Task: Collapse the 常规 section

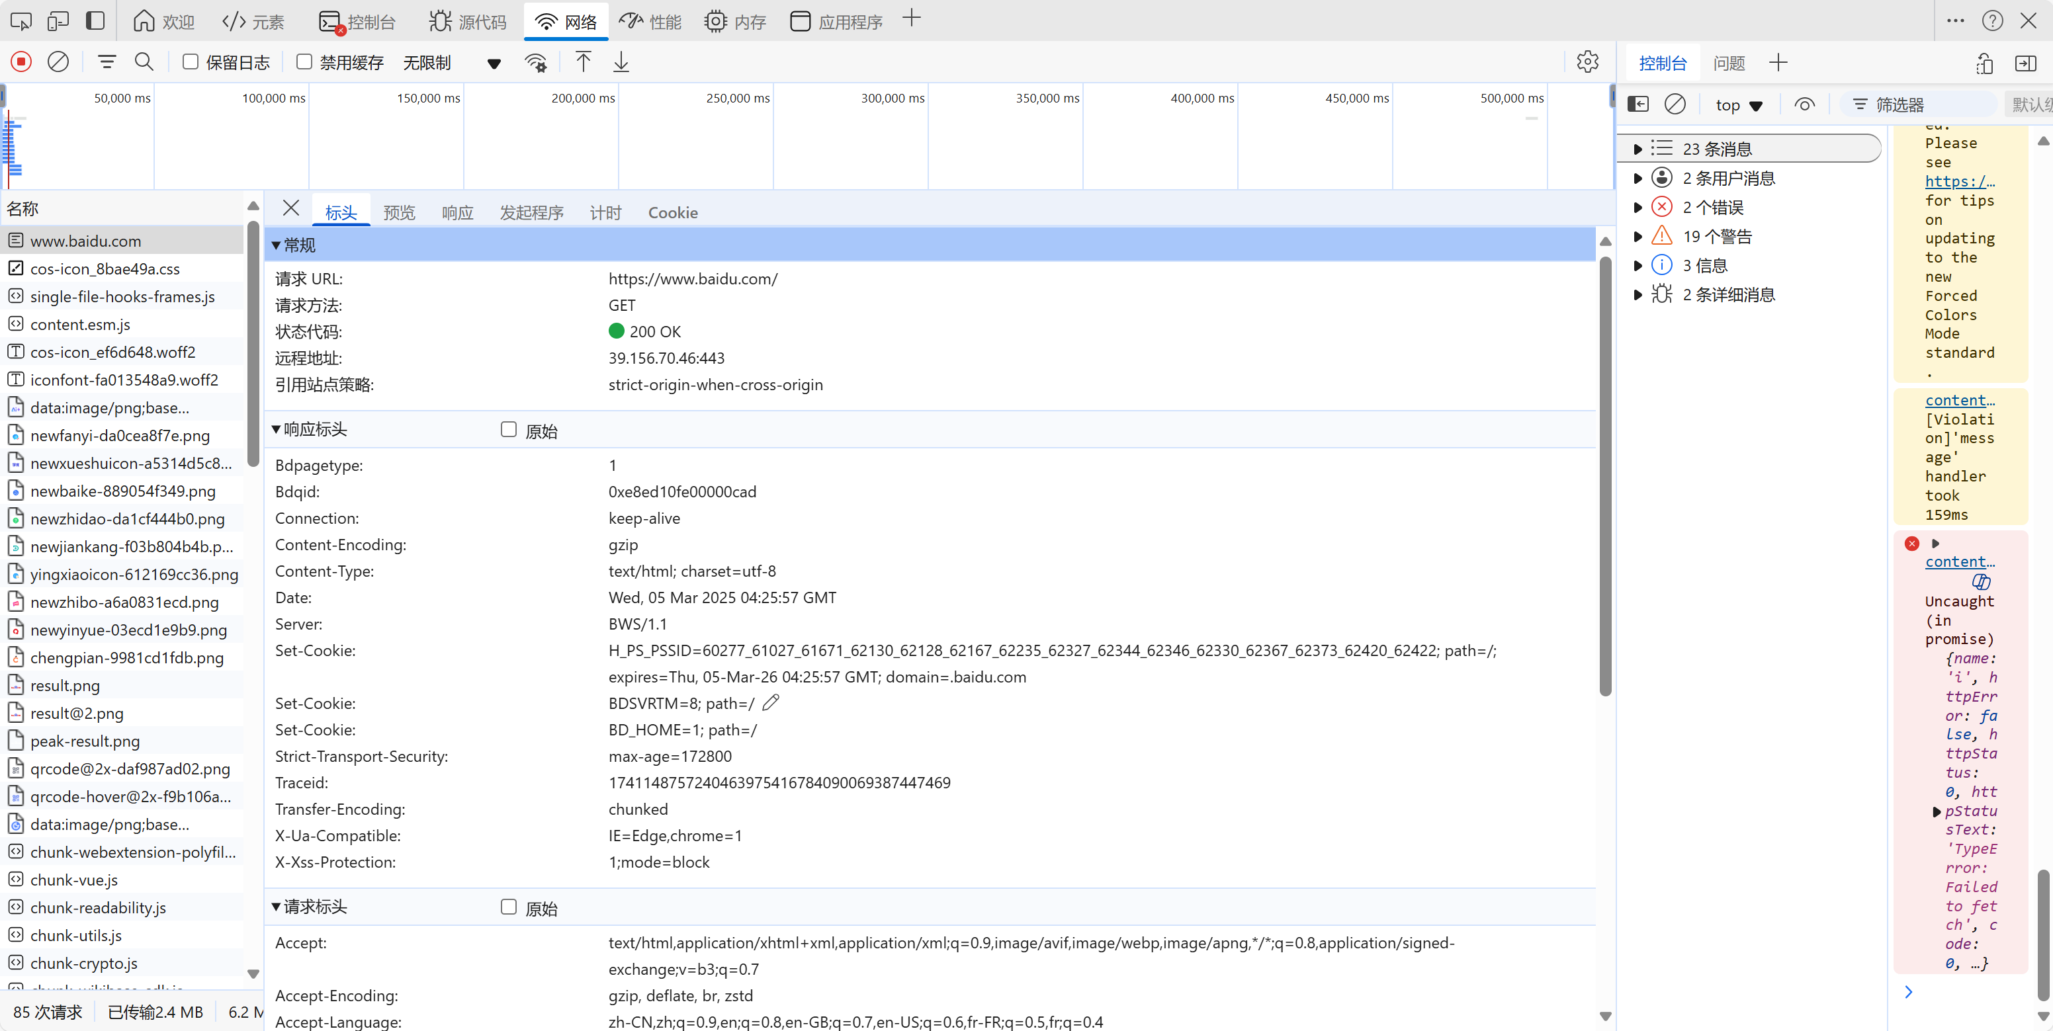Action: coord(277,245)
